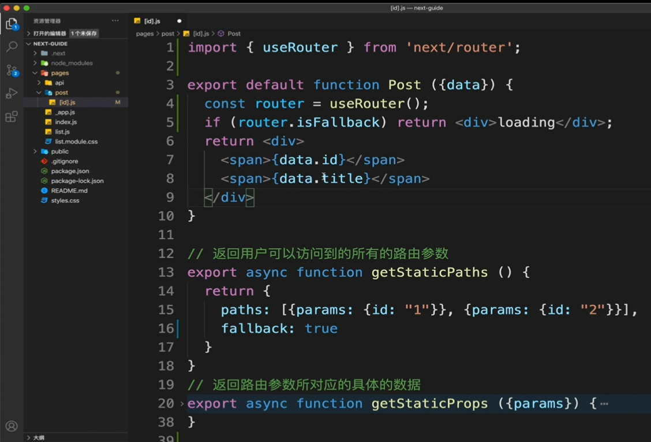Screen dimensions: 651x442
Task: Expand the open editors section
Action: [x=29, y=33]
